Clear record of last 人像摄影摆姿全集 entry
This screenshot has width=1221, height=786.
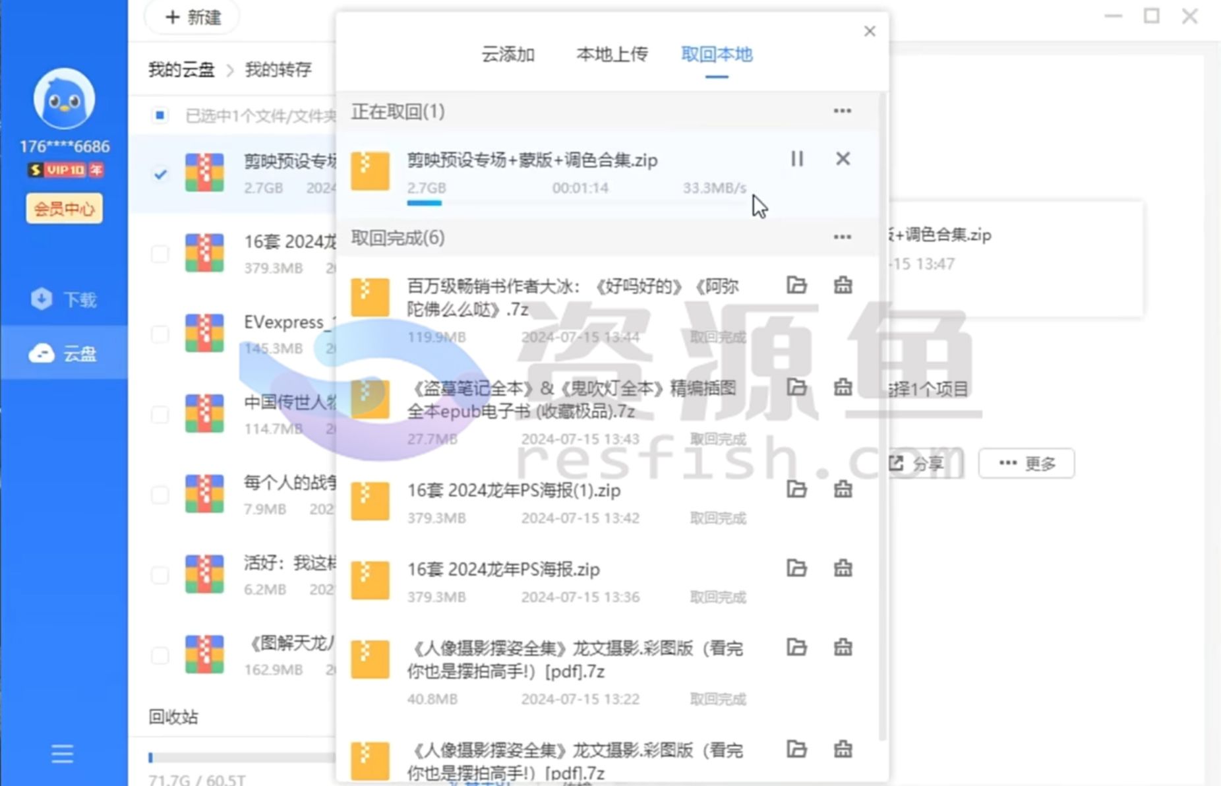pos(843,749)
